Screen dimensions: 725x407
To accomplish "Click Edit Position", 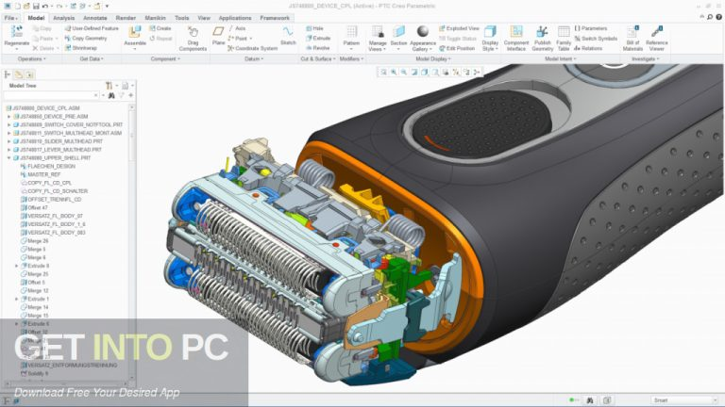I will (x=457, y=48).
